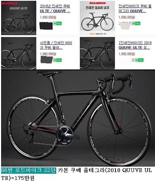Viewport: 155px width, 181px height.
Task: Open the white-background 인세인 QUUVE ULTE thumbnail
Action: (x=97, y=18)
